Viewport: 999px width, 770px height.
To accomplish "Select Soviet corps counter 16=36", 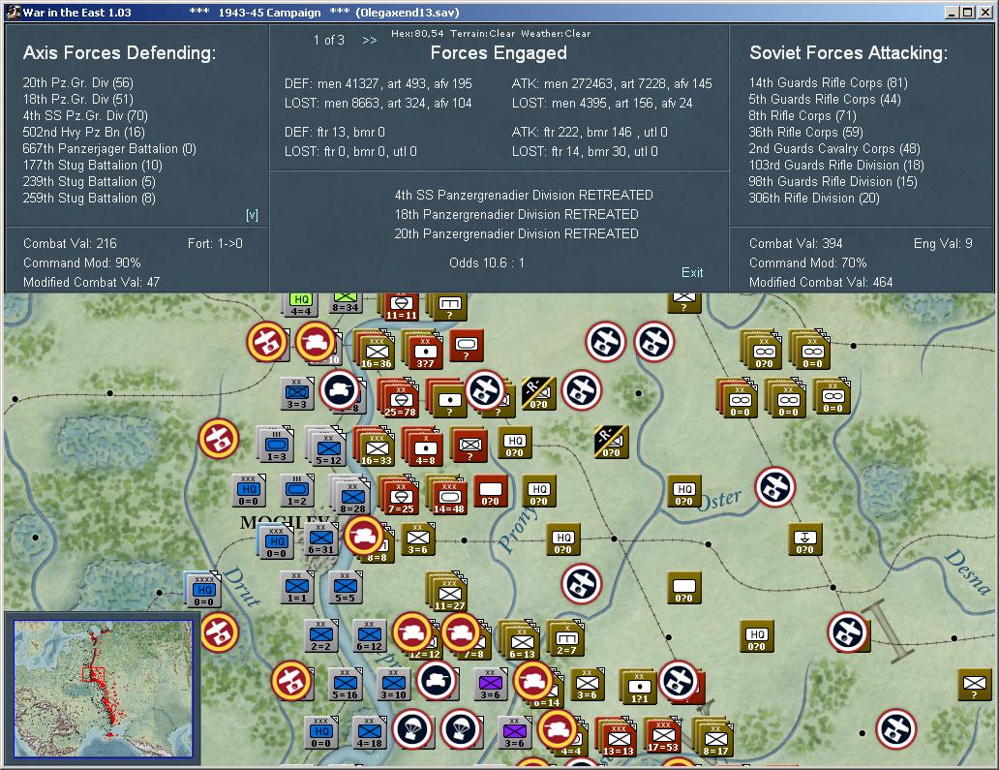I will tap(376, 352).
